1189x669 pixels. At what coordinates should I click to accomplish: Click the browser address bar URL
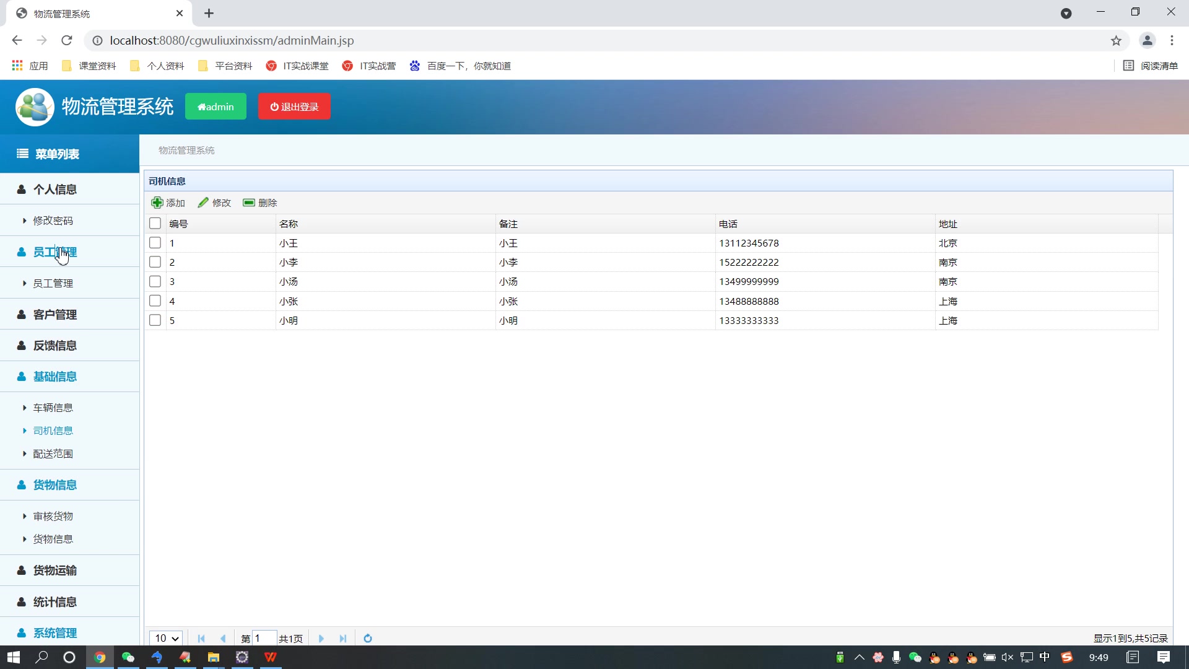point(232,40)
